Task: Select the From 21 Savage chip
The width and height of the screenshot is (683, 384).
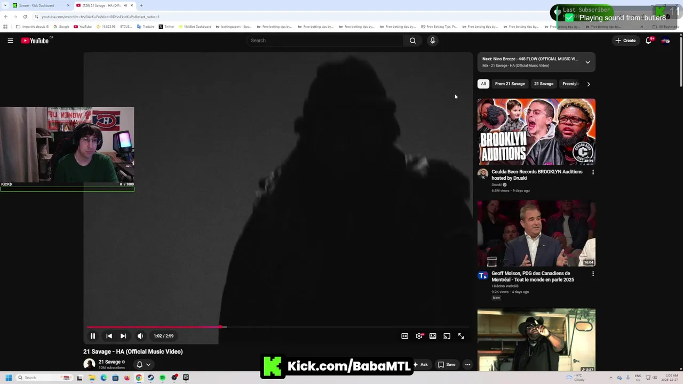Action: [x=510, y=84]
